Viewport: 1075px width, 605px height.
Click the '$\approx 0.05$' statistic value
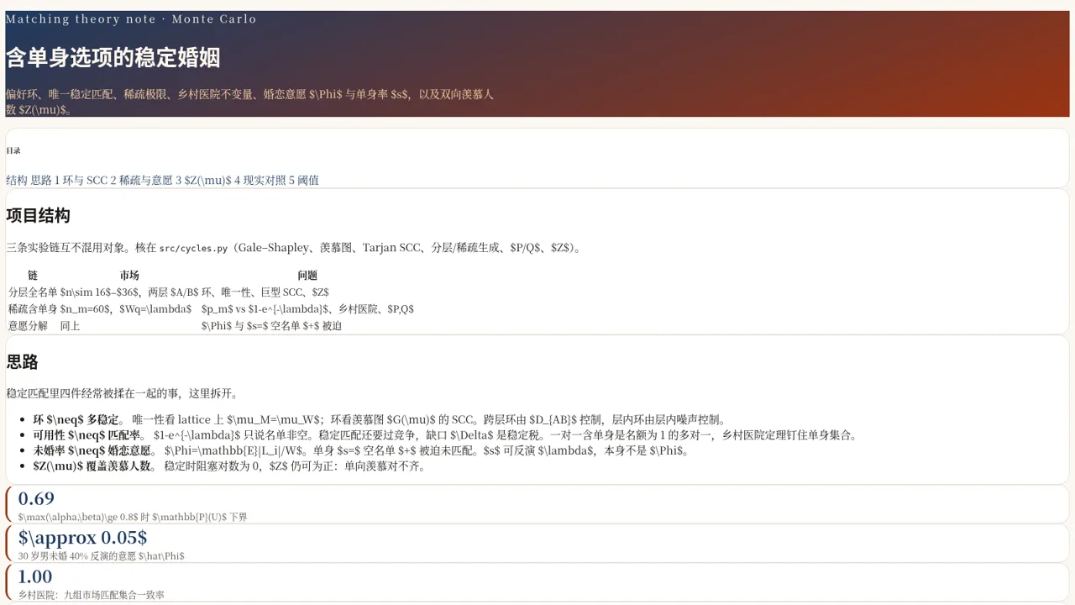tap(82, 537)
